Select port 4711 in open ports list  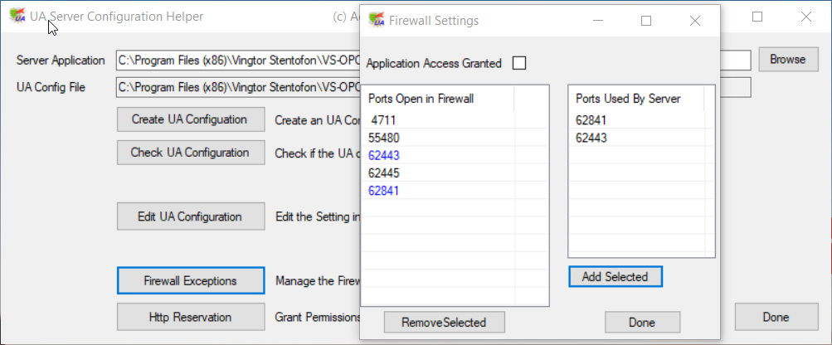tap(383, 120)
